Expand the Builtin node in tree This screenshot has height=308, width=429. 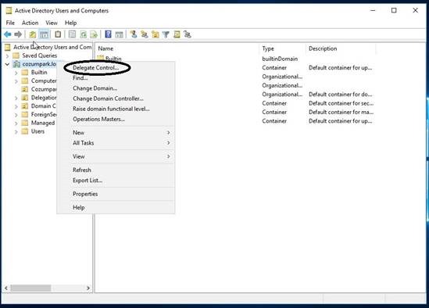point(16,73)
